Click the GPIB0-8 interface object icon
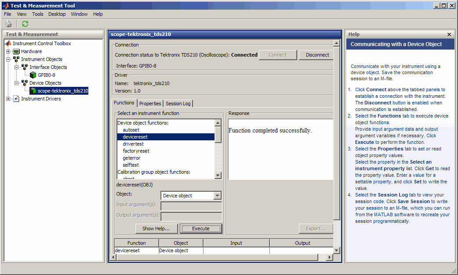 point(33,75)
